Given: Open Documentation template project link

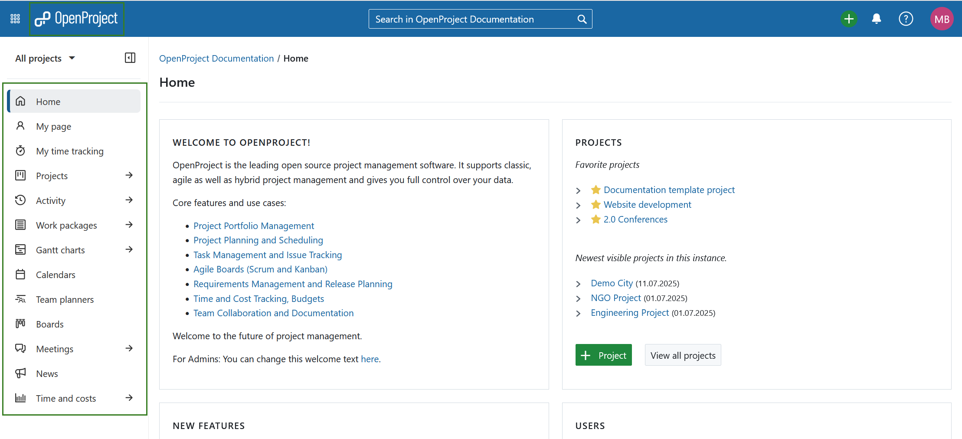Looking at the screenshot, I should click(669, 190).
